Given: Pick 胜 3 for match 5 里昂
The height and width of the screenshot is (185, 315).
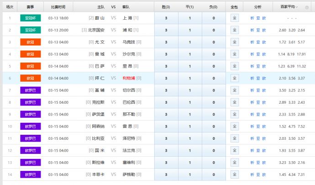Looking at the screenshot, I should [x=166, y=66].
